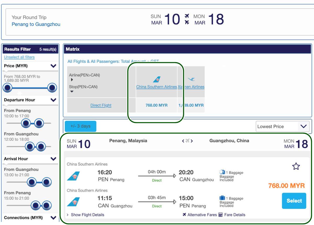Click the baggage icon on the outbound 16:20 flight
This screenshot has width=314, height=225.
(x=222, y=172)
